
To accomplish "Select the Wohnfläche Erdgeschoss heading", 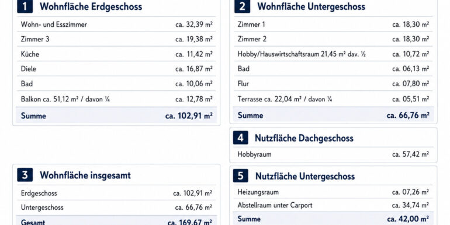I will point(91,6).
